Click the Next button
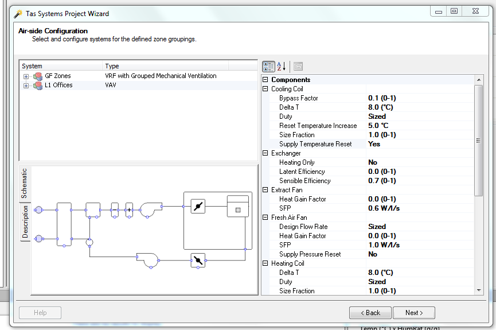496x330 pixels. click(414, 313)
